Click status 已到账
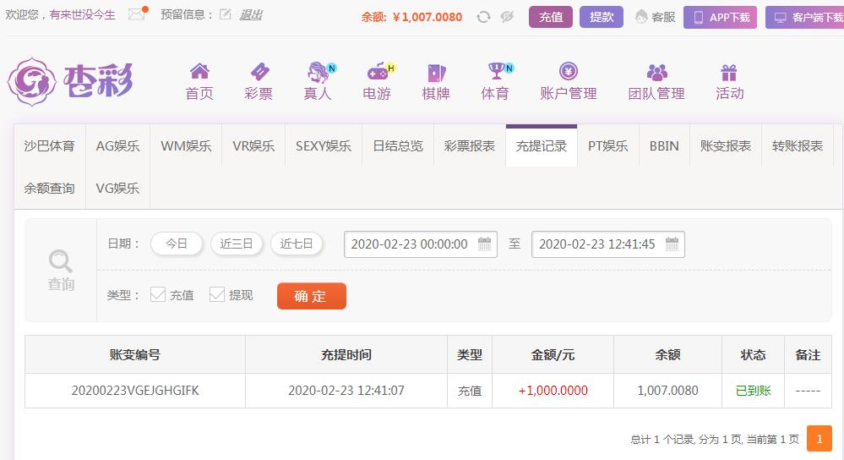844x460 pixels. (753, 391)
